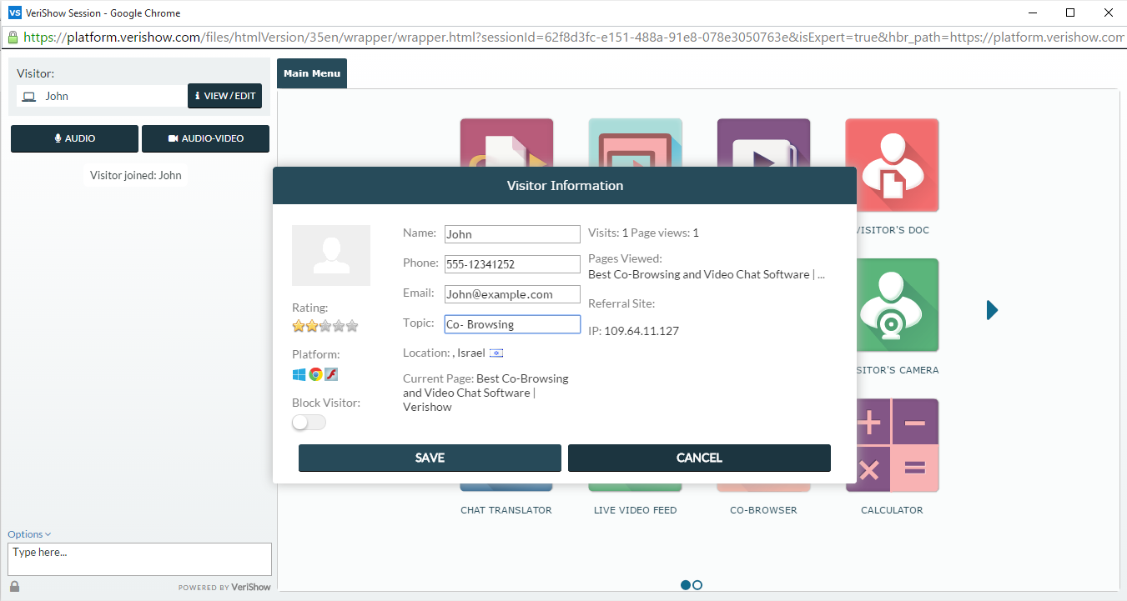The height and width of the screenshot is (601, 1127).
Task: Click the padlock icon below chat box
Action: tap(14, 587)
